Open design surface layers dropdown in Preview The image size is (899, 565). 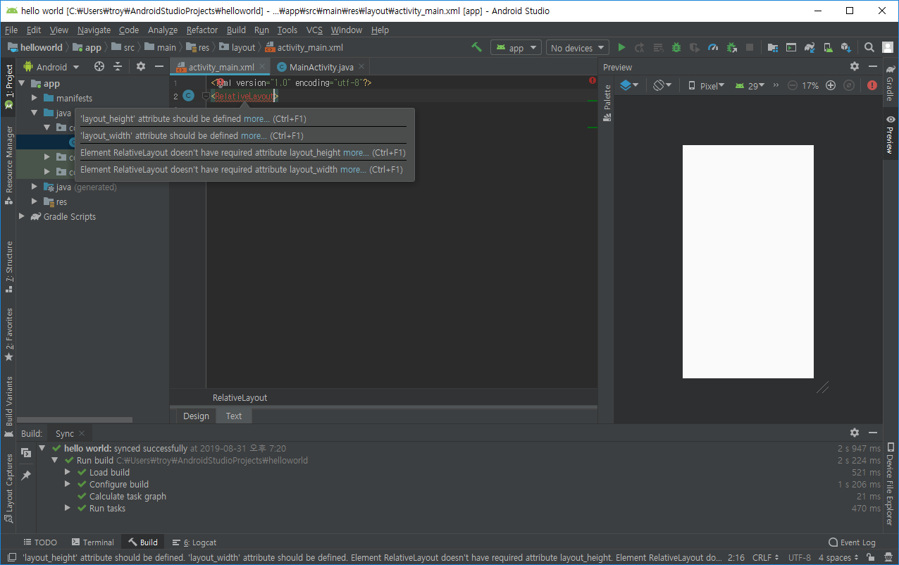[630, 85]
